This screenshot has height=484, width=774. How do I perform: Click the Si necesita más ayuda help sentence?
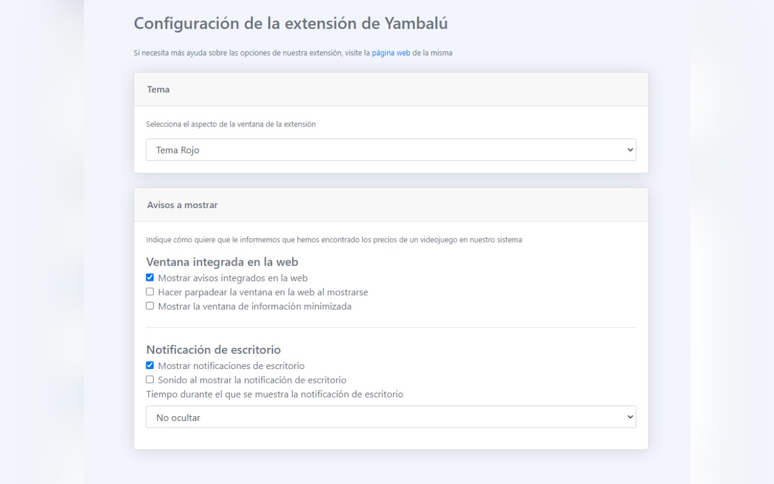click(x=251, y=53)
